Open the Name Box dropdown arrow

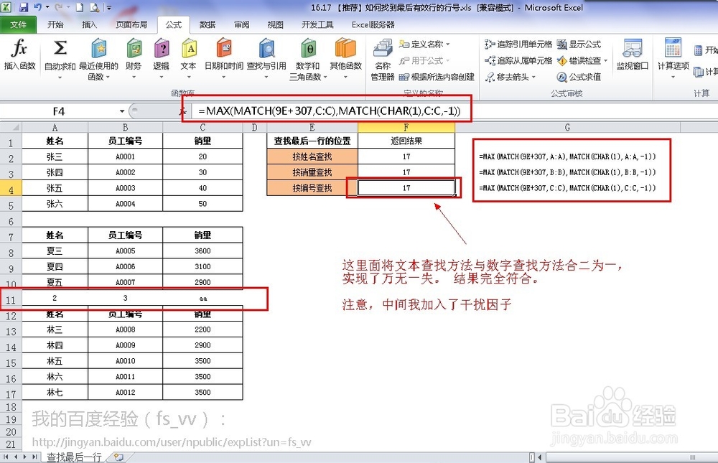point(122,111)
